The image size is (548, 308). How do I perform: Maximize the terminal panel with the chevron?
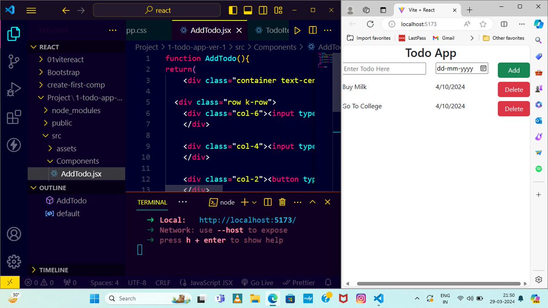(313, 202)
